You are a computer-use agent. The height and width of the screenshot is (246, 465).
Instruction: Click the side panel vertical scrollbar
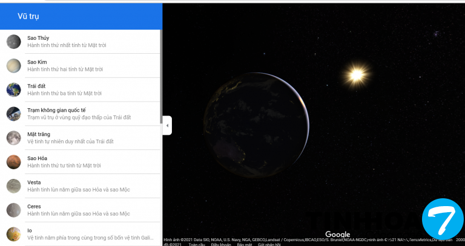pyautogui.click(x=161, y=73)
